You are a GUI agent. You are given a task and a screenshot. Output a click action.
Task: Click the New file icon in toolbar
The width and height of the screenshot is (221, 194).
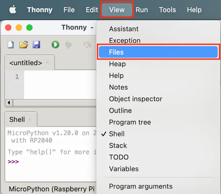point(11,45)
